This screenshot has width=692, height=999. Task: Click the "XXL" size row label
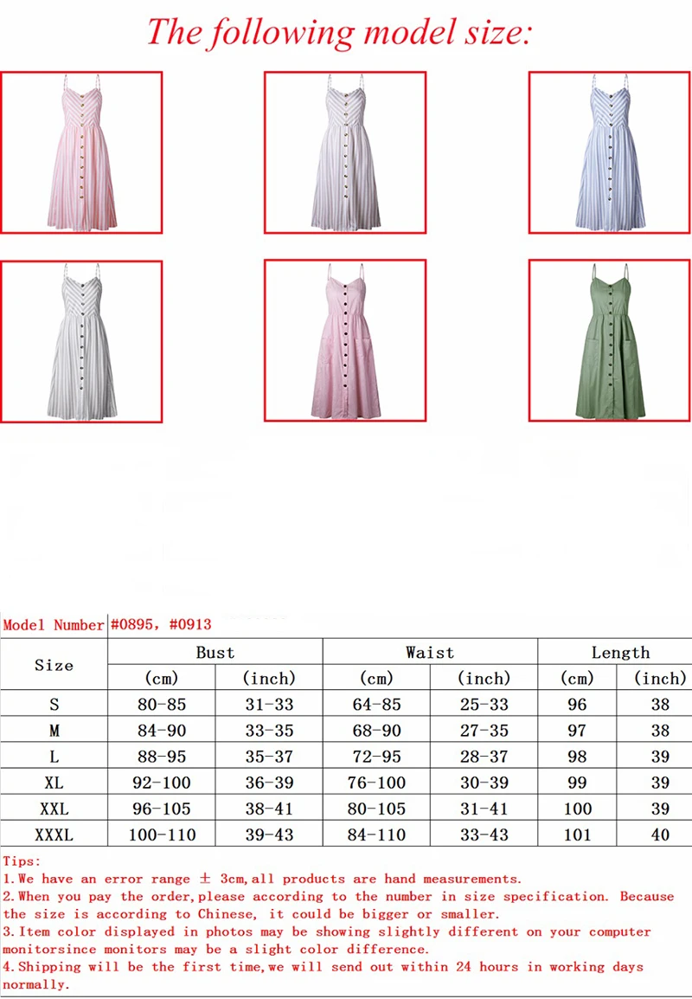click(x=54, y=809)
